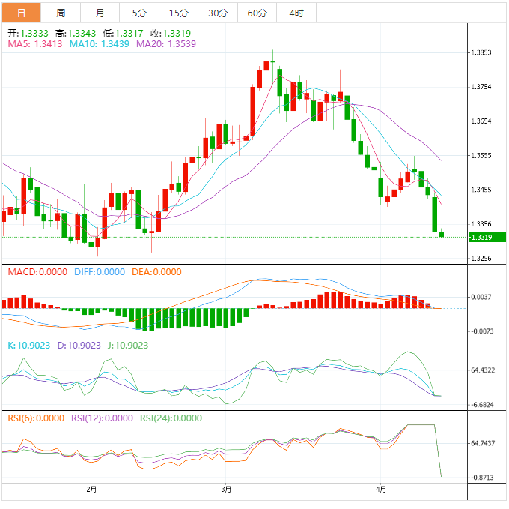The width and height of the screenshot is (509, 509).
Task: Switch to the 周 weekly tab
Action: tap(61, 13)
